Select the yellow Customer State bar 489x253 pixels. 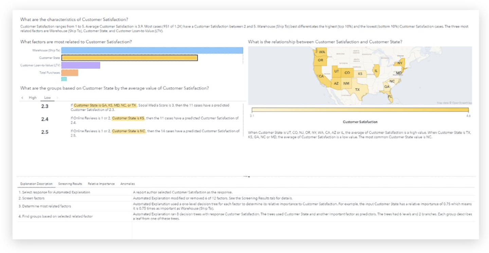point(129,58)
